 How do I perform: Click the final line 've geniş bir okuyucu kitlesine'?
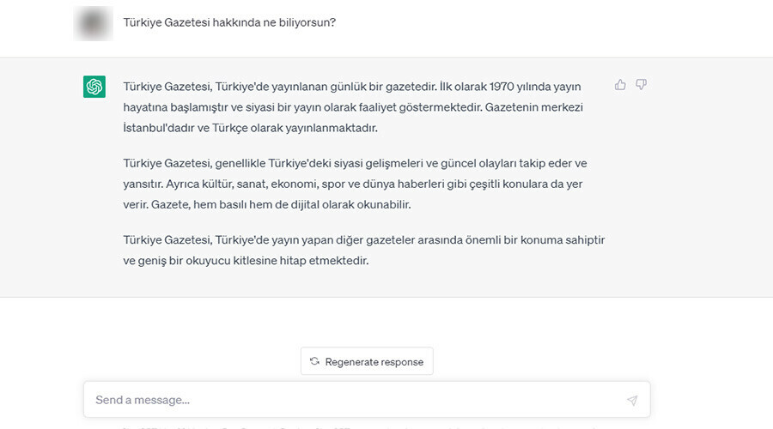(x=246, y=260)
